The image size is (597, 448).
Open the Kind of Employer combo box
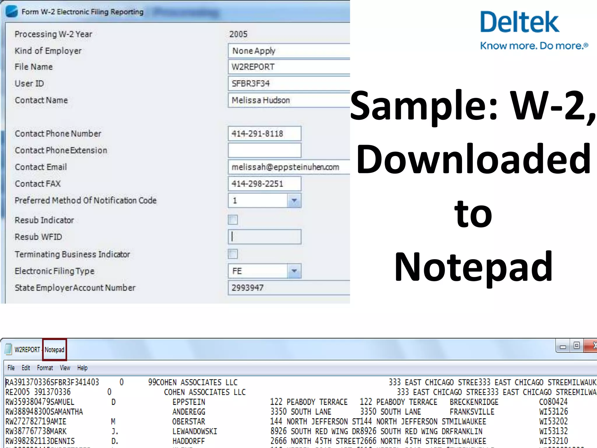pos(289,51)
